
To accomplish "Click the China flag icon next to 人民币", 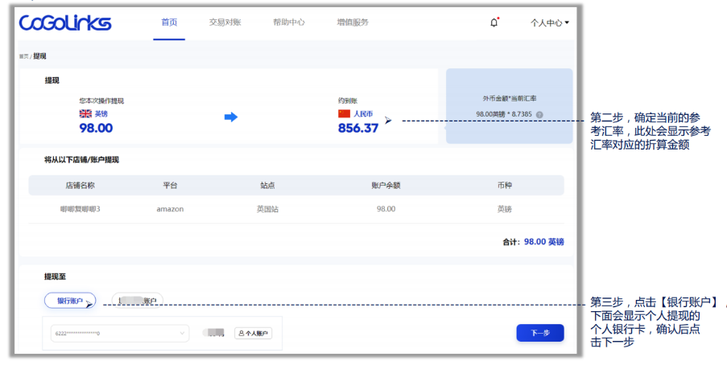I will [344, 113].
